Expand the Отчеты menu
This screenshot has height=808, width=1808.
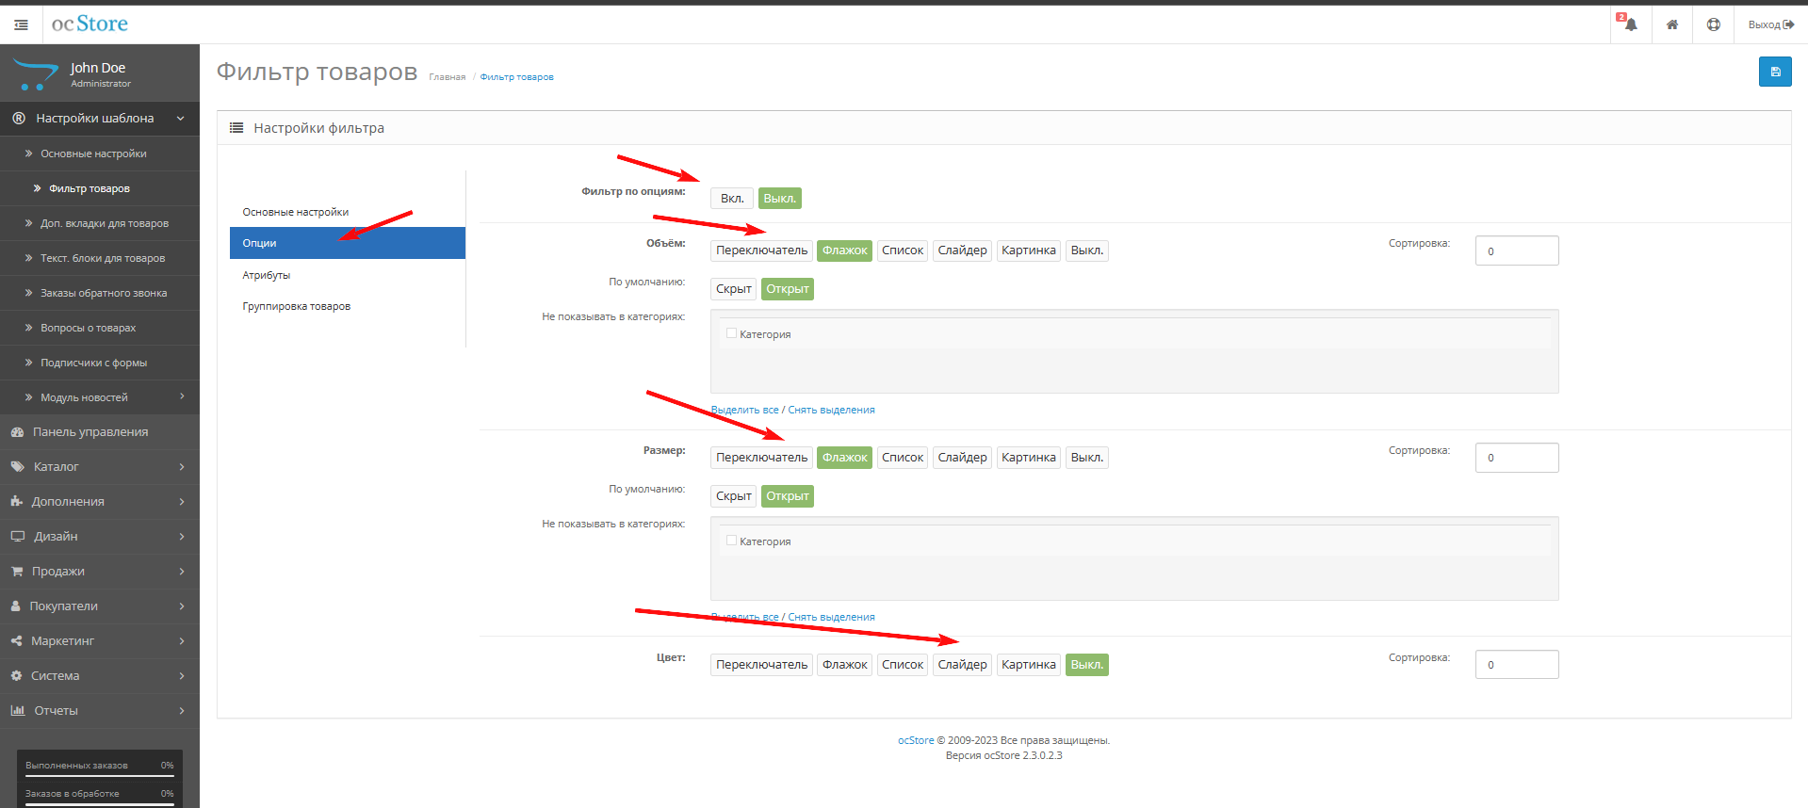coord(99,711)
